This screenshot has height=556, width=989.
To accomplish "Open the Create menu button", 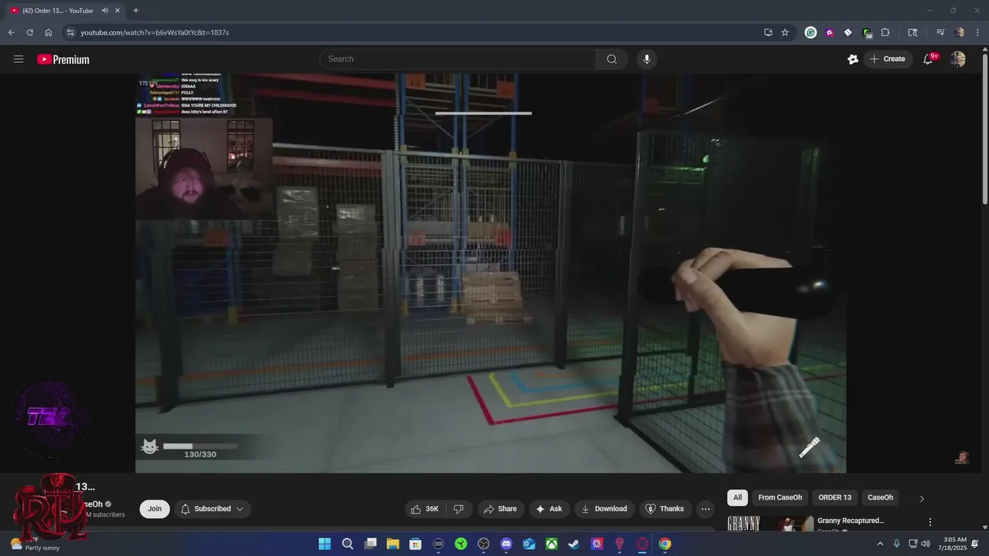I will tap(887, 59).
